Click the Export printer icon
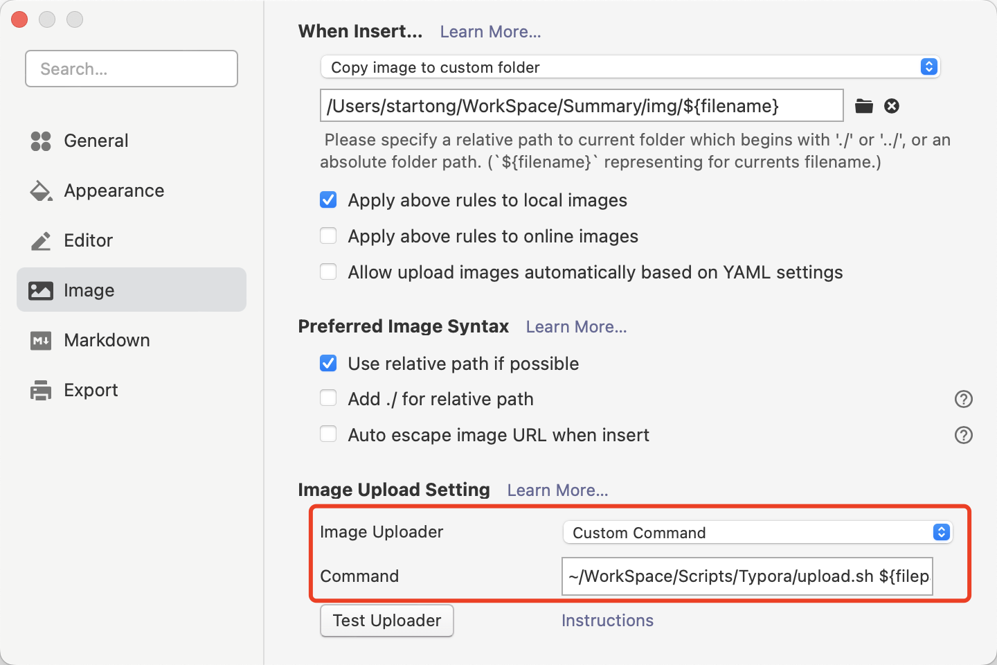The image size is (997, 665). tap(41, 390)
